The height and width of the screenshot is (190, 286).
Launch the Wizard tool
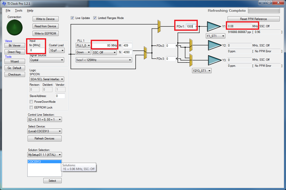pos(15,61)
